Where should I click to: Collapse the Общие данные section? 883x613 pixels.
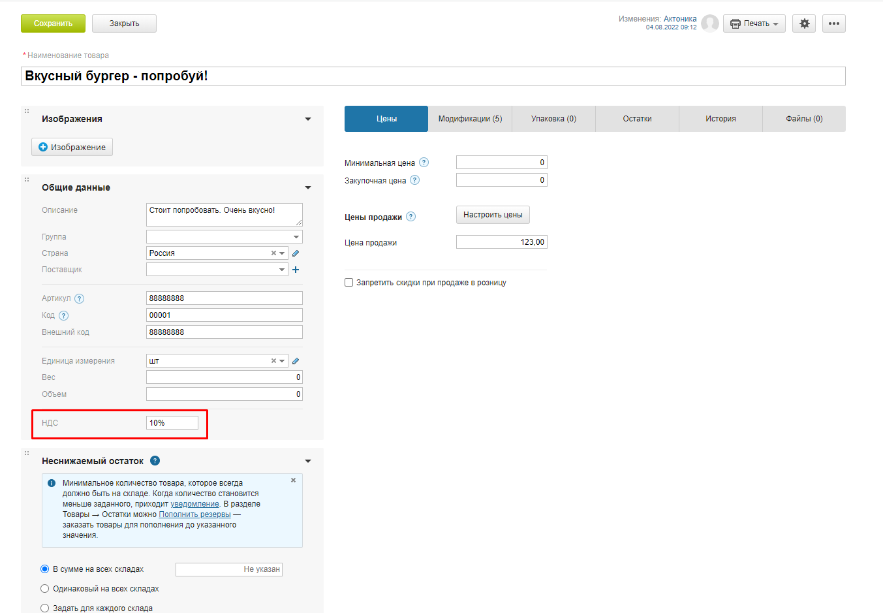tap(308, 188)
